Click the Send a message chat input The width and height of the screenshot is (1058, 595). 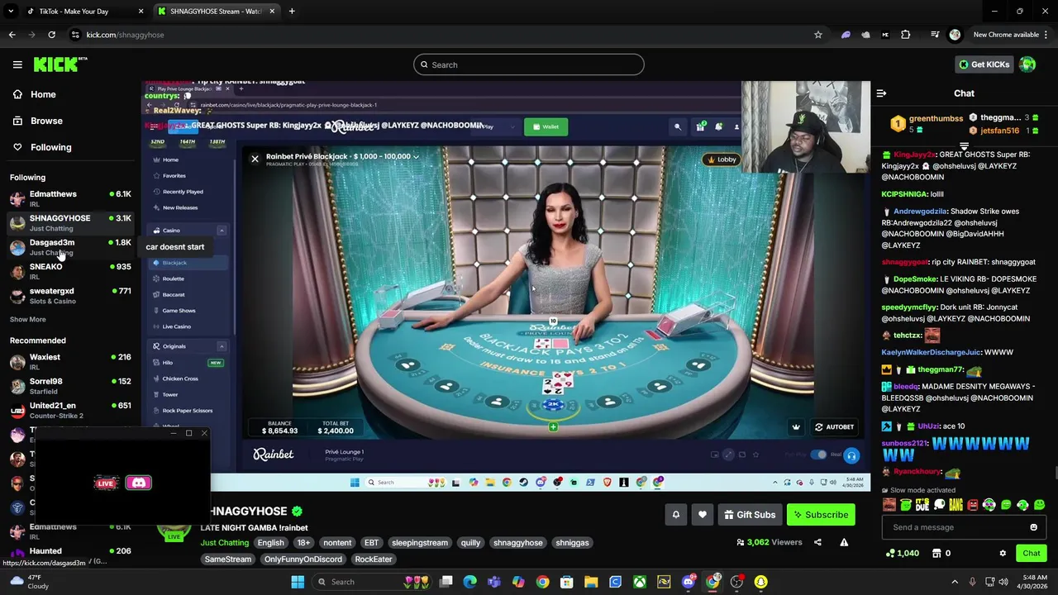(x=955, y=527)
